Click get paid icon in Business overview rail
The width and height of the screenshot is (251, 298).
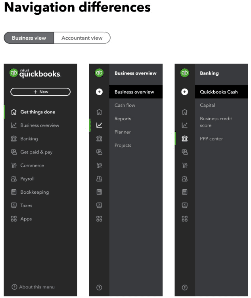pyautogui.click(x=99, y=152)
